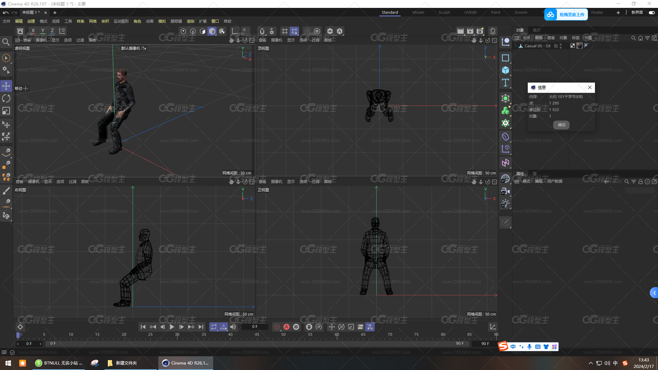Toggle autokeying red A button
Viewport: 658px width, 370px height.
287,327
